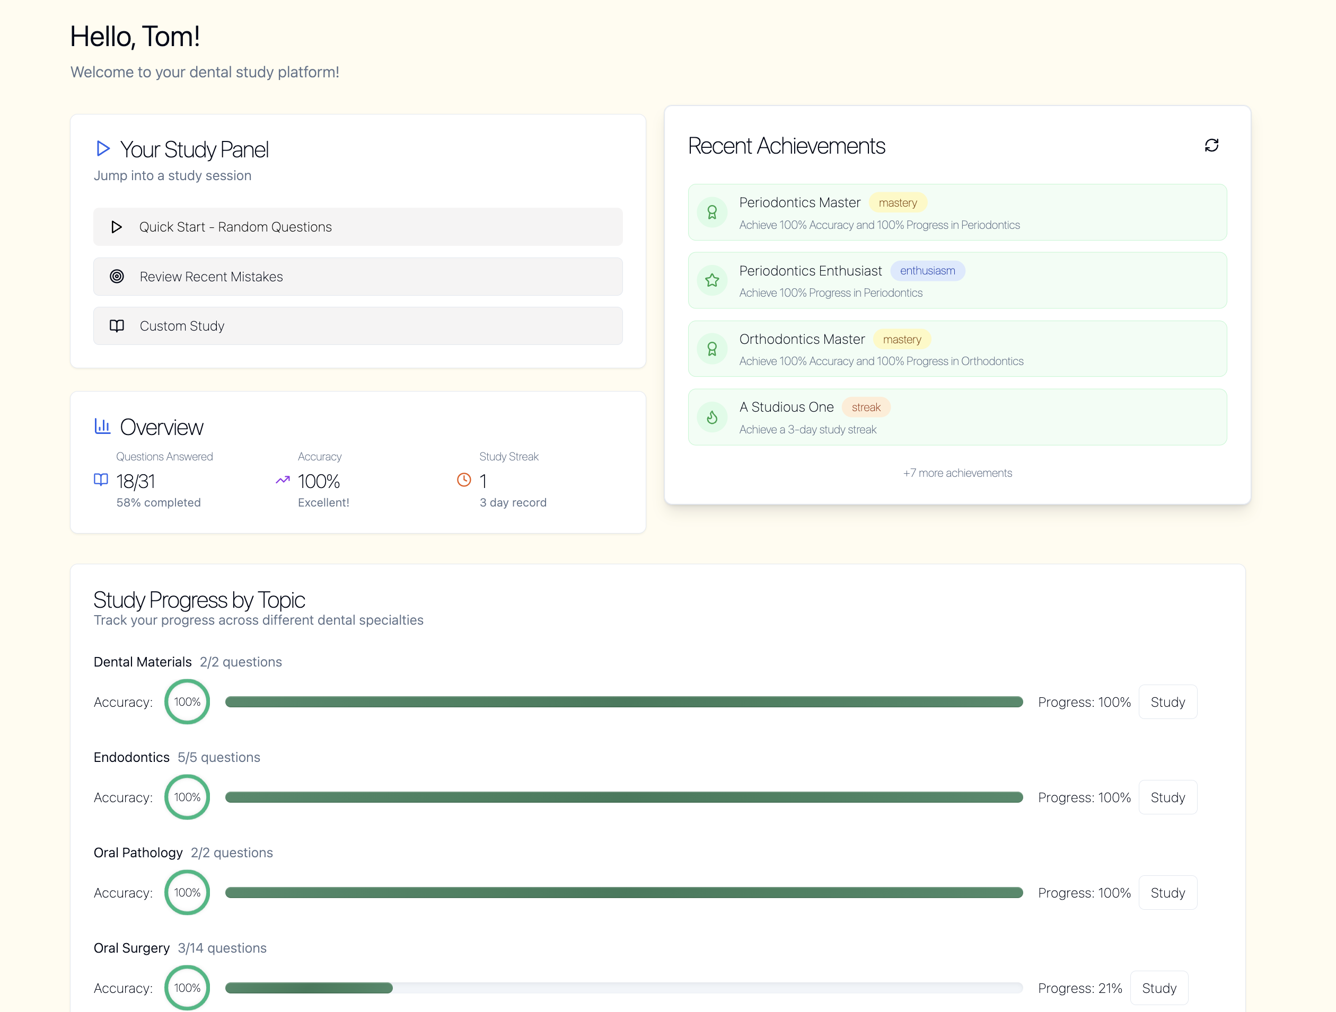The width and height of the screenshot is (1336, 1012).
Task: Click the book icon next to 18/31
Action: 101,480
